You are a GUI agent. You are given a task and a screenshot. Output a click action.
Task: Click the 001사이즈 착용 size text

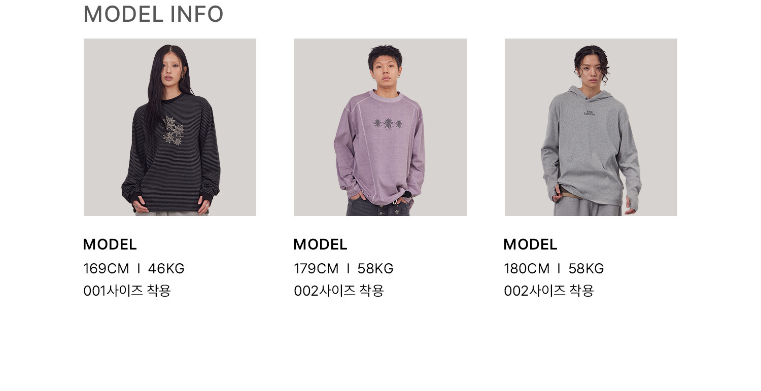click(127, 291)
